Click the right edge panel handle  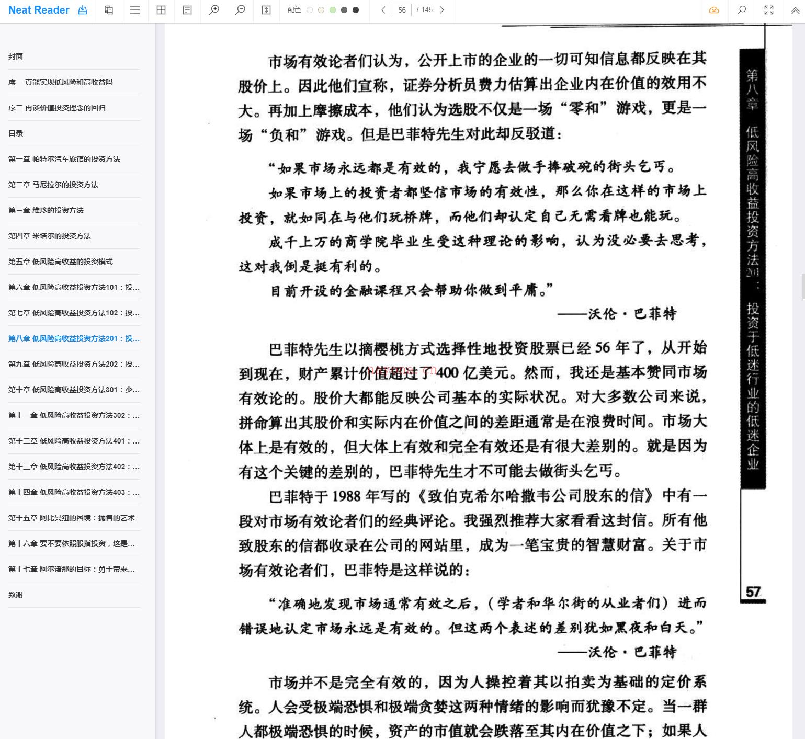tap(803, 288)
